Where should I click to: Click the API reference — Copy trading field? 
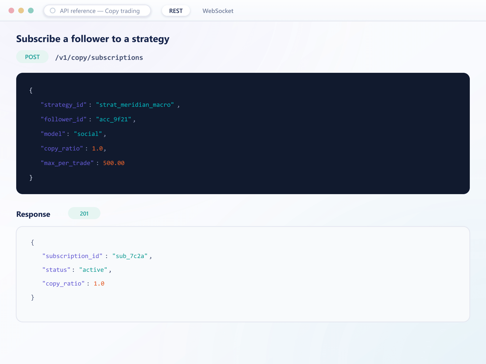97,11
